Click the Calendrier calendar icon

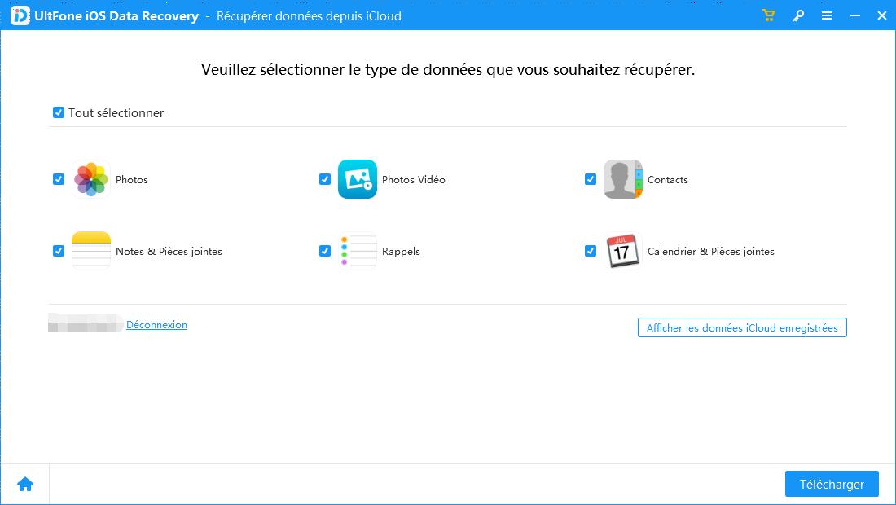[622, 251]
